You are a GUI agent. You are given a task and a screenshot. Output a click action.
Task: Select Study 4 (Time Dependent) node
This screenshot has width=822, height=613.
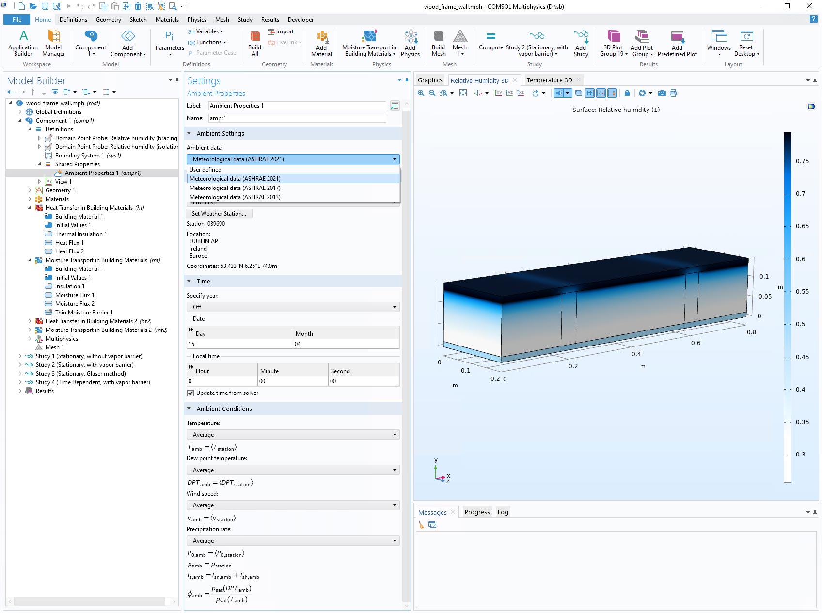point(93,382)
